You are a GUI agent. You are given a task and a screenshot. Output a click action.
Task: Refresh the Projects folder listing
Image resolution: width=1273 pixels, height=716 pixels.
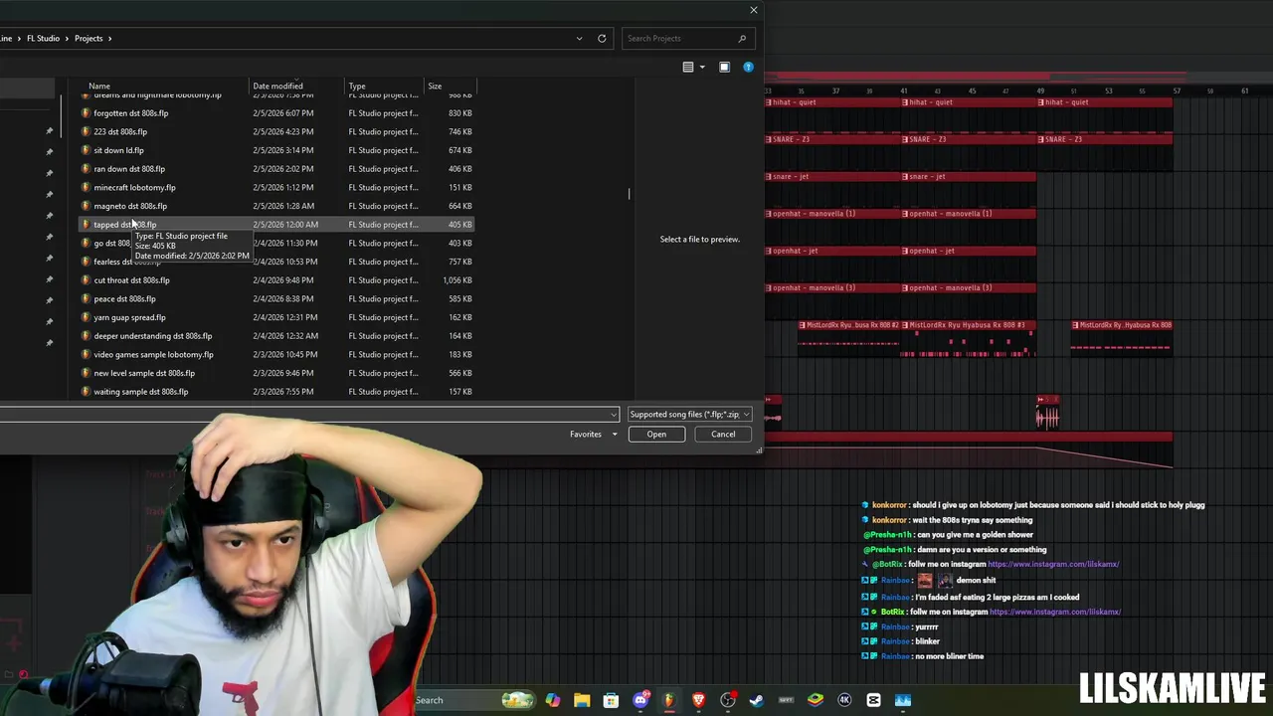602,38
